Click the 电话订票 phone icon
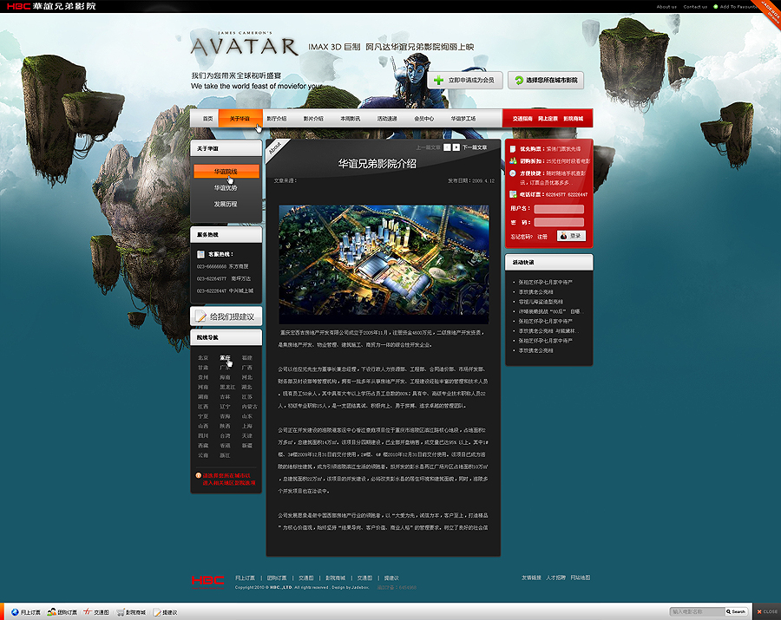Screen dimensions: 781x620 (513, 194)
